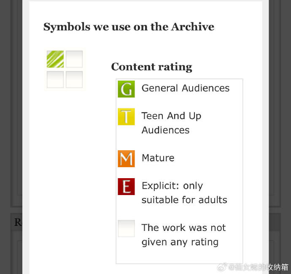Click the General Audiences label
This screenshot has height=274, width=291.
pyautogui.click(x=186, y=88)
